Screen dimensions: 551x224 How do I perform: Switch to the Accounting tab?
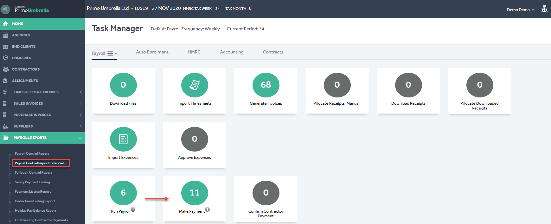[232, 52]
